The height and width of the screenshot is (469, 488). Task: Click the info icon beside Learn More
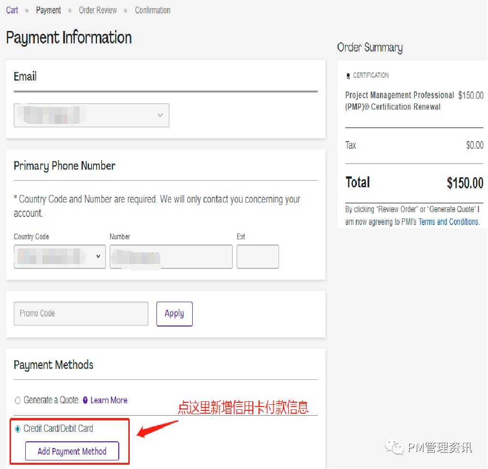click(85, 400)
